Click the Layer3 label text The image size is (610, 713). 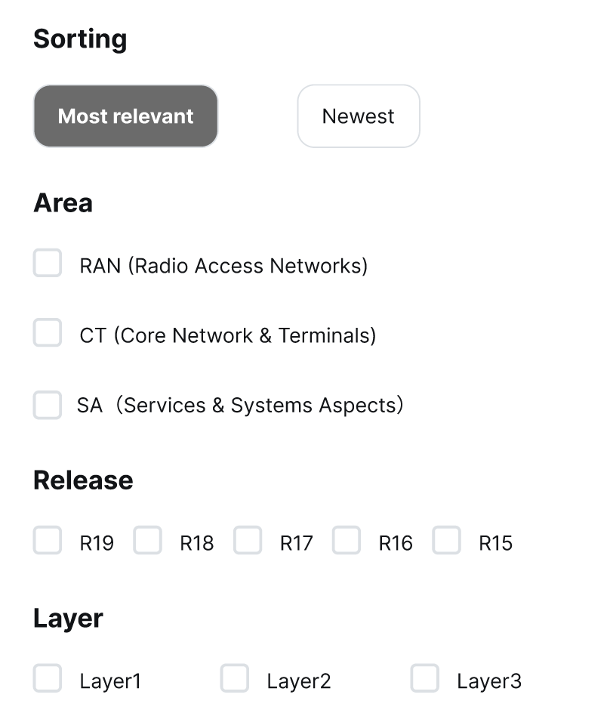489,681
